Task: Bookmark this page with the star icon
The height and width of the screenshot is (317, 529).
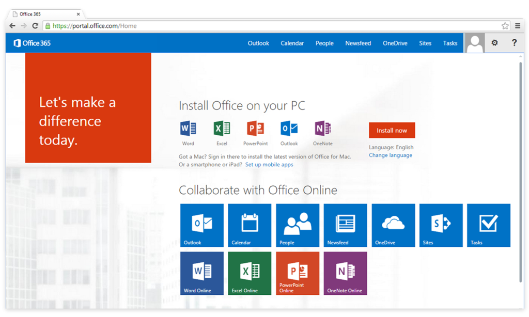Action: tap(505, 26)
